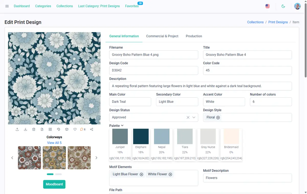Click the Design Code input field

tap(153, 70)
